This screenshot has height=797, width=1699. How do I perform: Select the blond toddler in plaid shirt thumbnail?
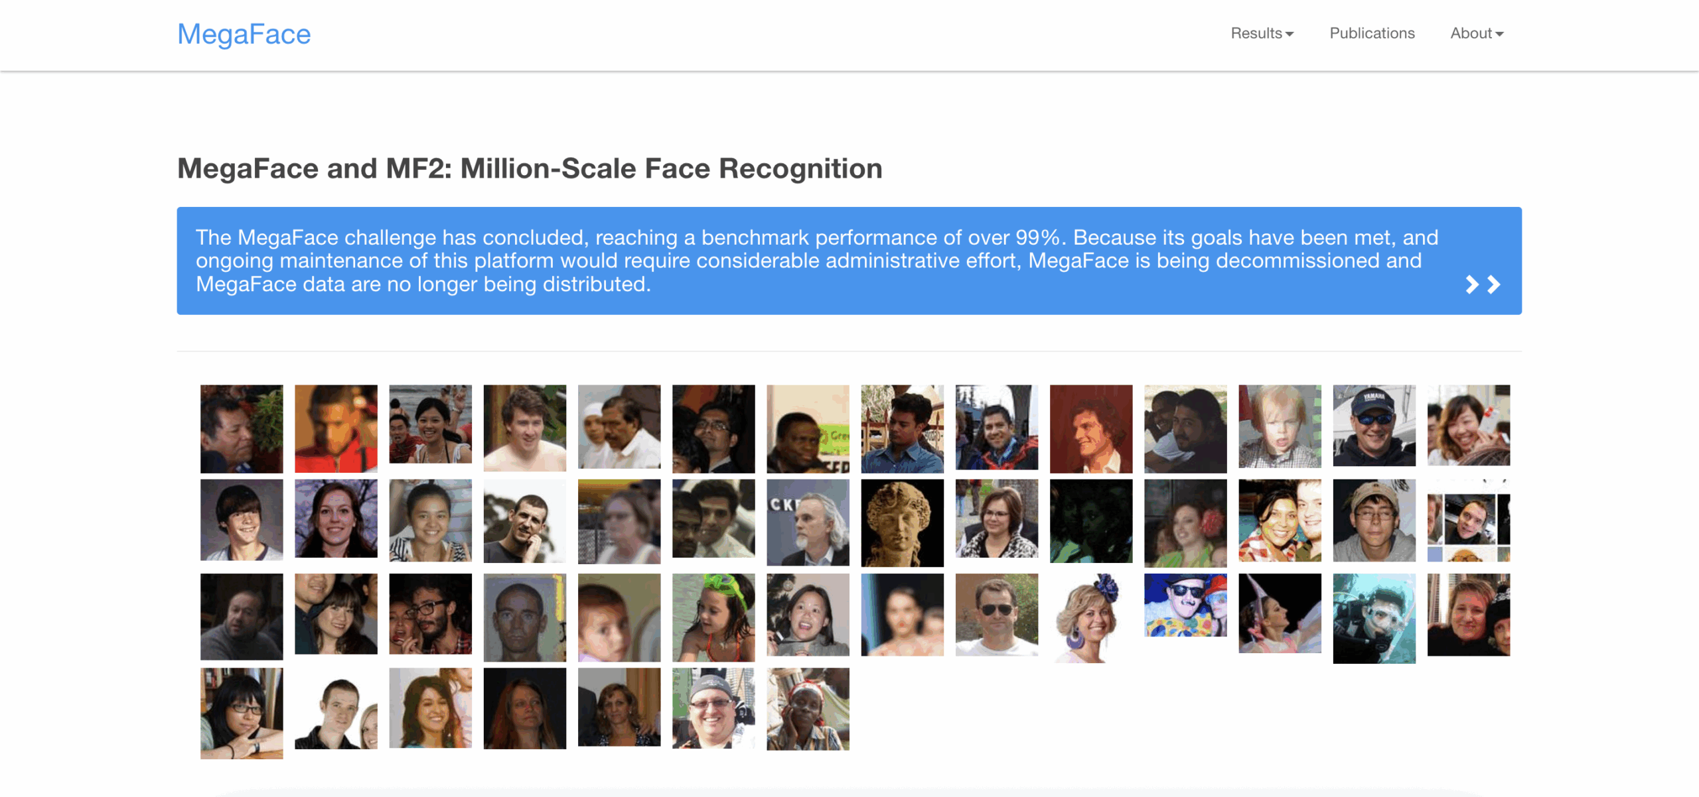coord(1280,426)
